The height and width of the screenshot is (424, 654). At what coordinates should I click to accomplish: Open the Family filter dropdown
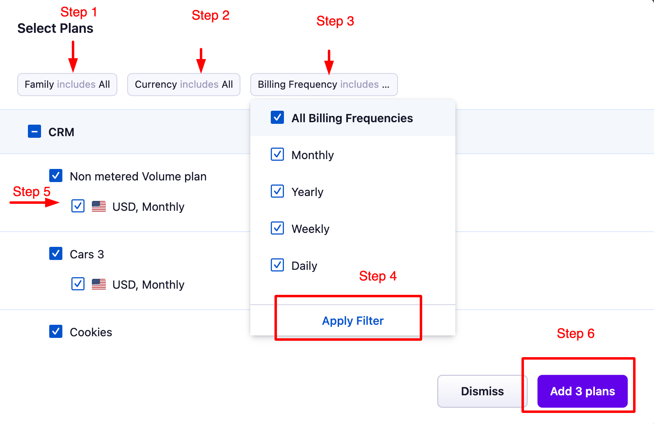pyautogui.click(x=67, y=84)
